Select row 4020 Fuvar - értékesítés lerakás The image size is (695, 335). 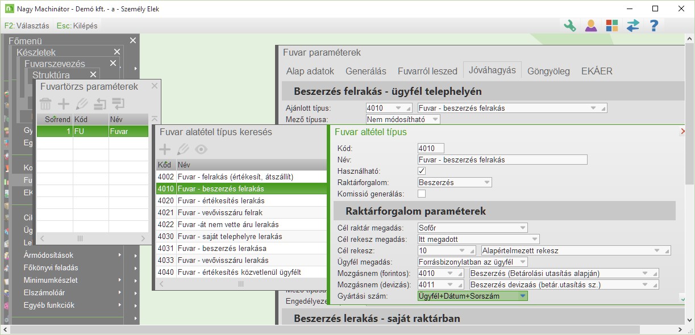pyautogui.click(x=242, y=200)
